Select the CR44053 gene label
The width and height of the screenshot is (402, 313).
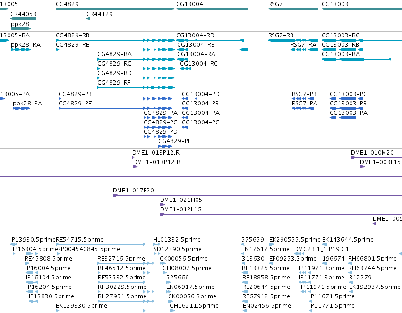(23, 14)
